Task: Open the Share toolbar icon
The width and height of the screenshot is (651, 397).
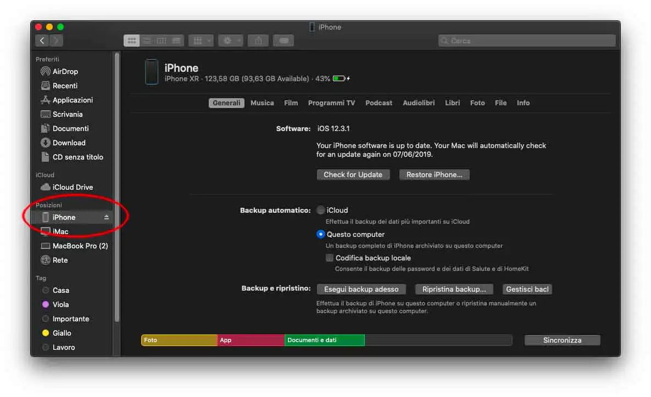Action: (x=258, y=40)
